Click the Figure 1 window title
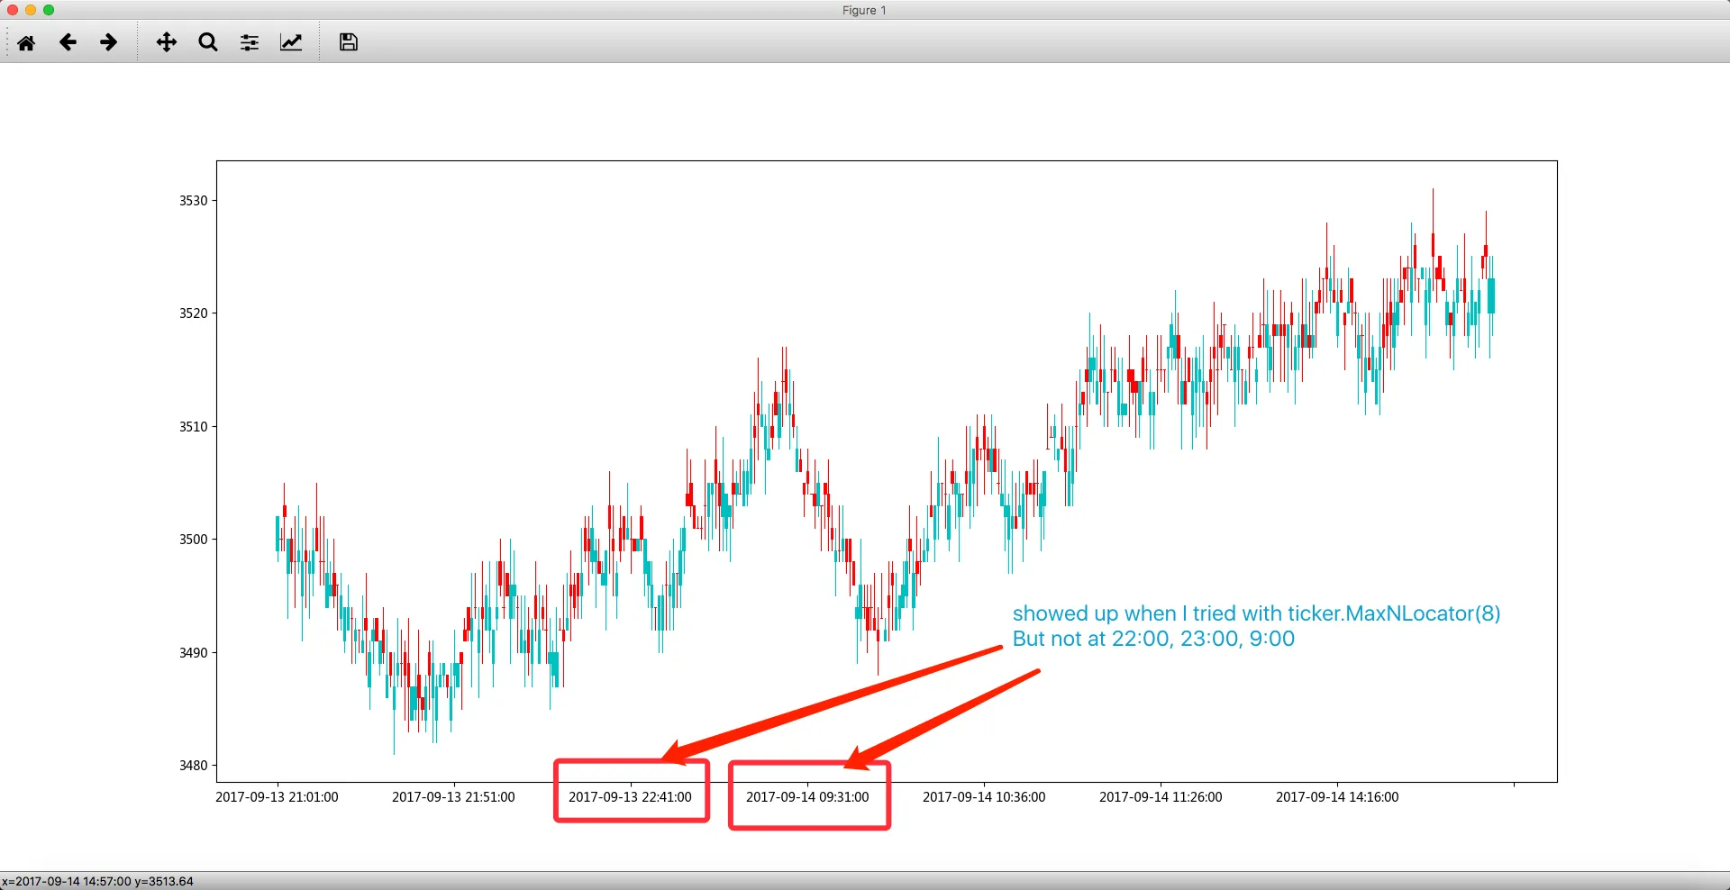Viewport: 1730px width, 890px height. point(864,10)
